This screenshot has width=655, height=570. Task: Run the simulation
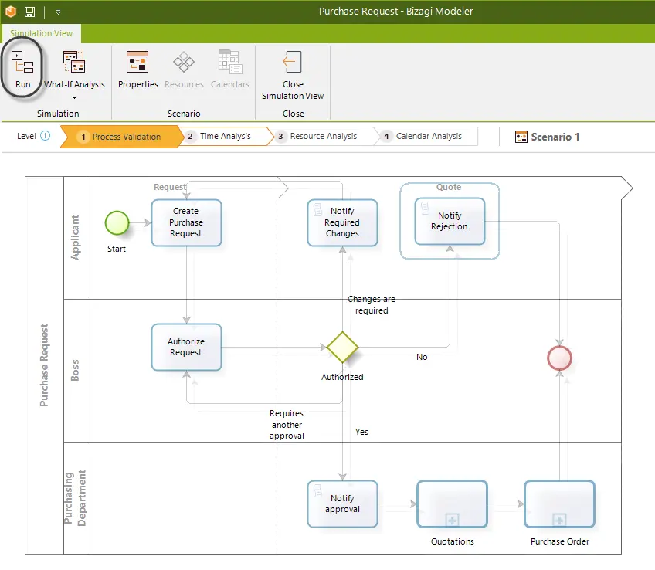pyautogui.click(x=22, y=69)
